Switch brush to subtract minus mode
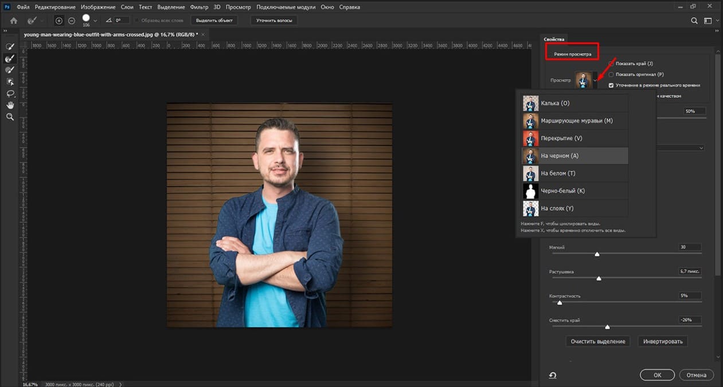The width and height of the screenshot is (723, 387). click(x=72, y=21)
